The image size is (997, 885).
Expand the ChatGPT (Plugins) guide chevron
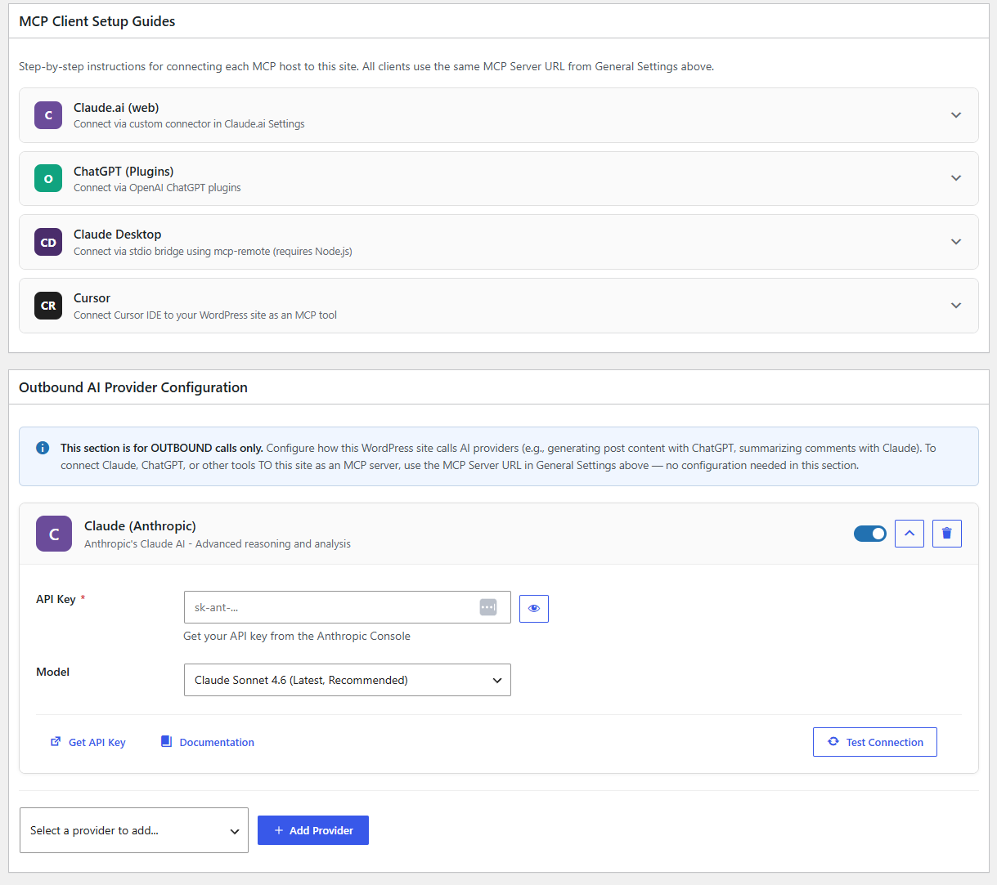(x=956, y=178)
